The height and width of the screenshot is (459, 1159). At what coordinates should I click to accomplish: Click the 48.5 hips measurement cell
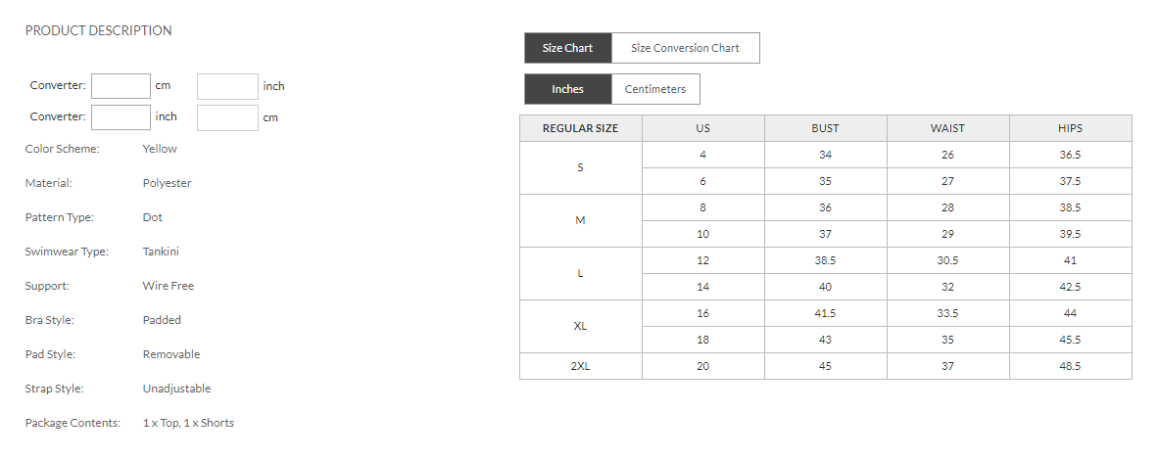(1070, 366)
